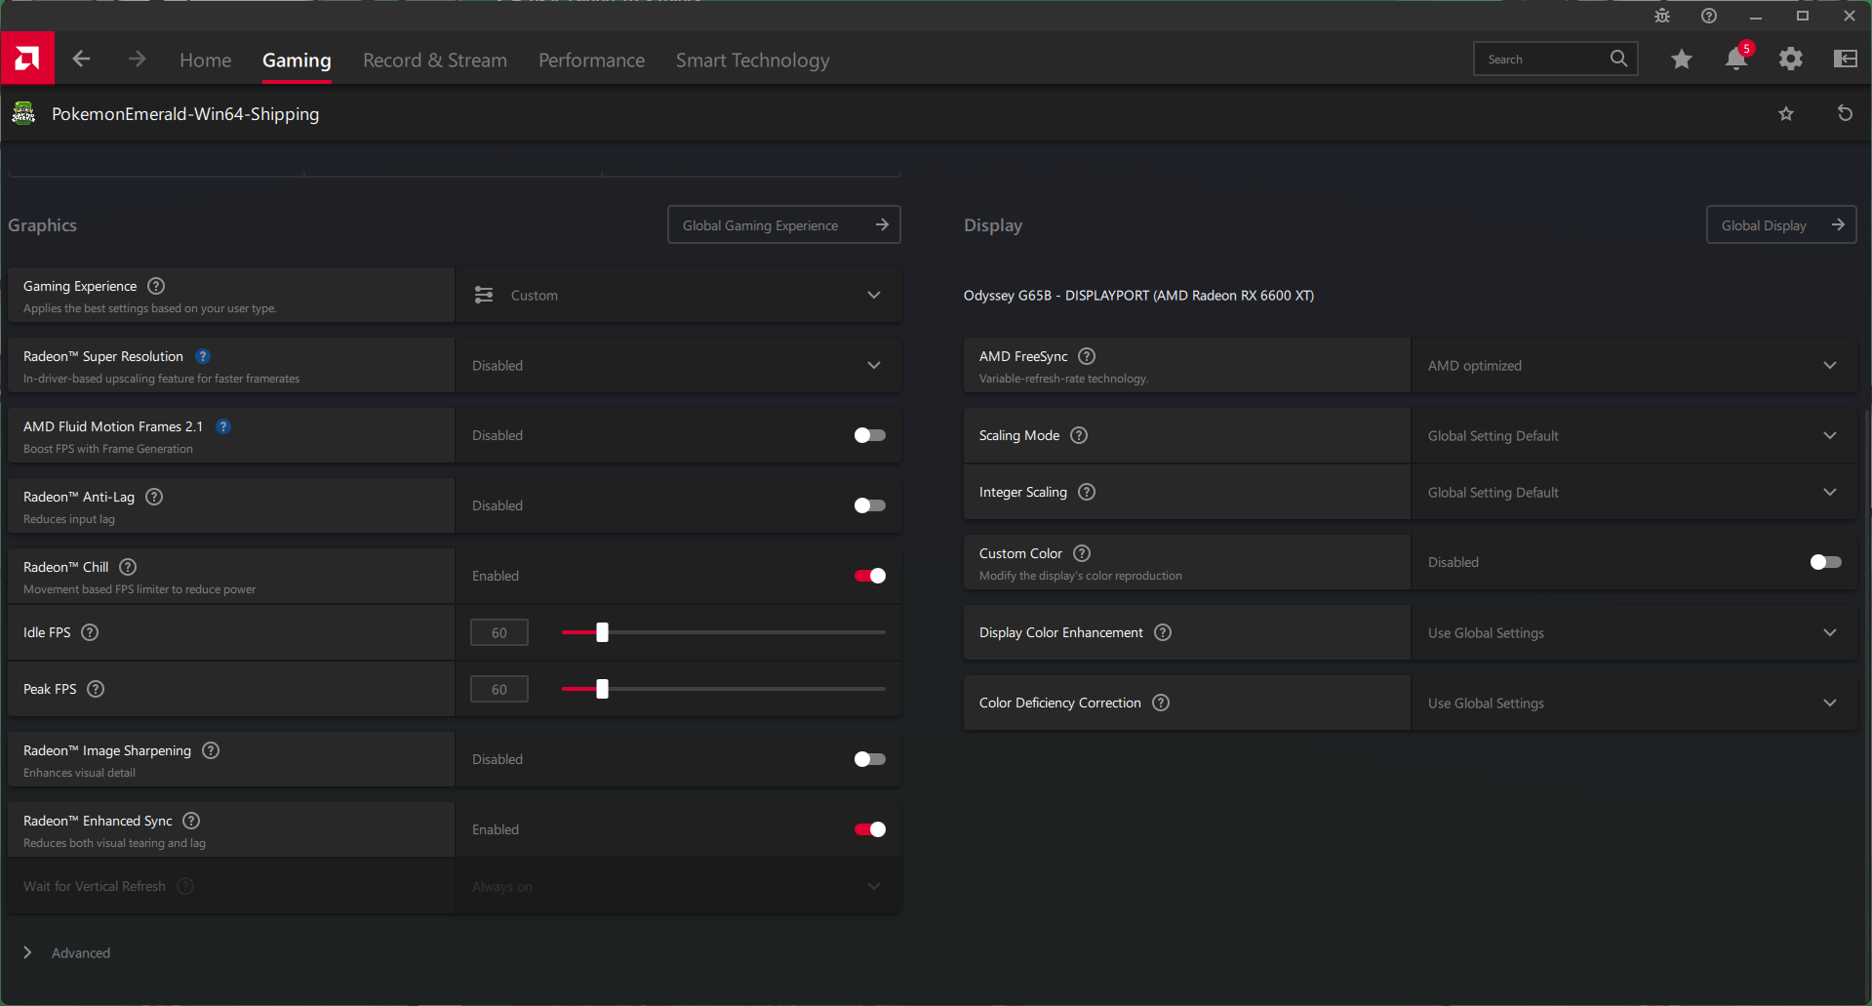Show help for Integer Scaling

pos(1087,492)
